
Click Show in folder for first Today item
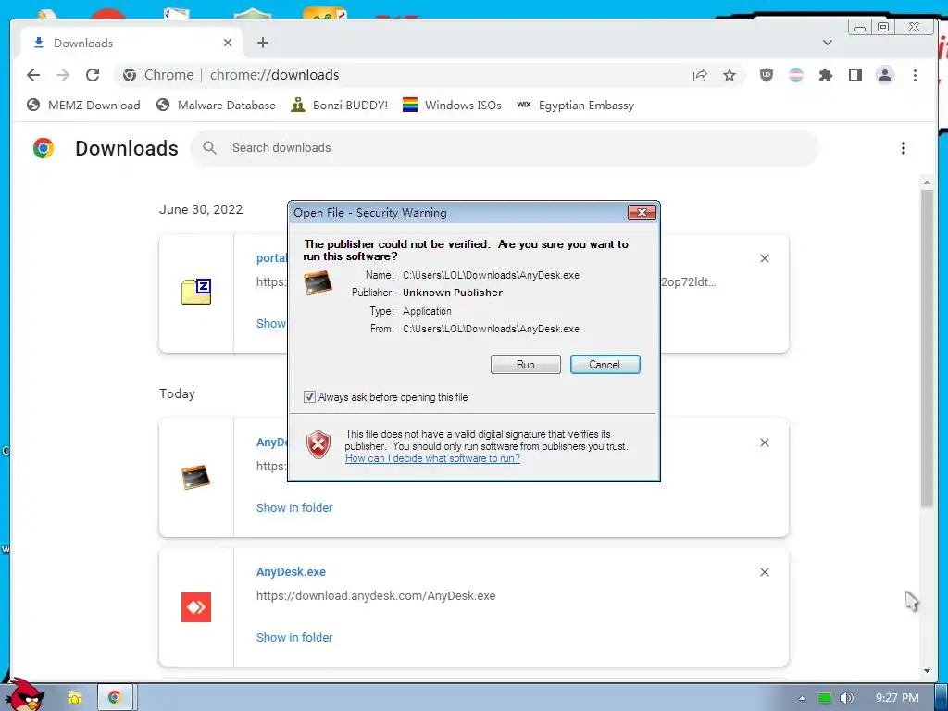coord(294,508)
